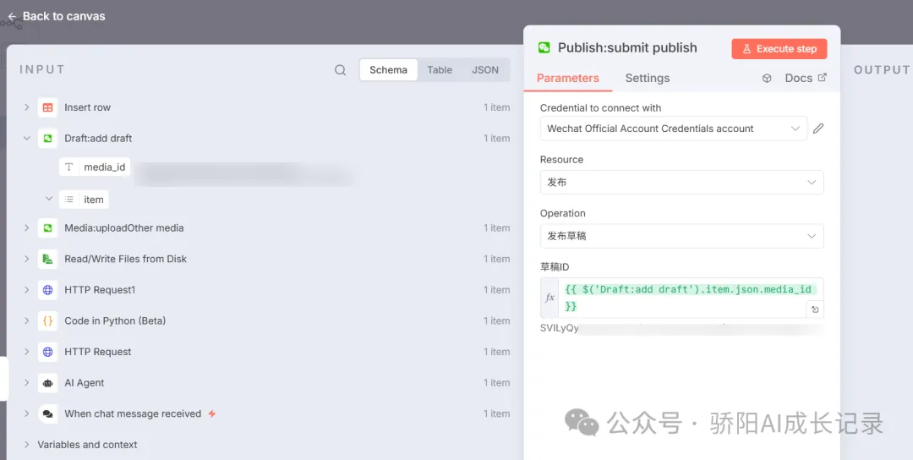Viewport: 913px width, 460px height.
Task: Expand the Insert row node
Action: [x=26, y=107]
